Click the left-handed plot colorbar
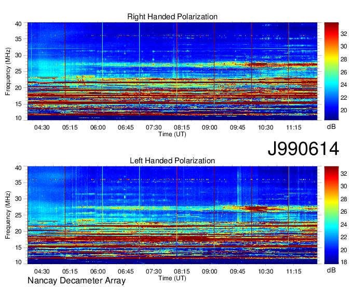The height and width of the screenshot is (287, 353). [331, 215]
